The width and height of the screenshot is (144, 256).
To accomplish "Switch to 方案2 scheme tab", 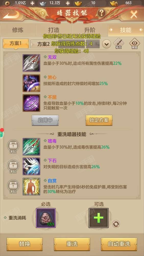I will coord(43,44).
